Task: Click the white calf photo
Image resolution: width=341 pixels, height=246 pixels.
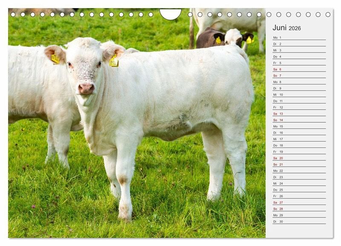Action: pyautogui.click(x=137, y=123)
